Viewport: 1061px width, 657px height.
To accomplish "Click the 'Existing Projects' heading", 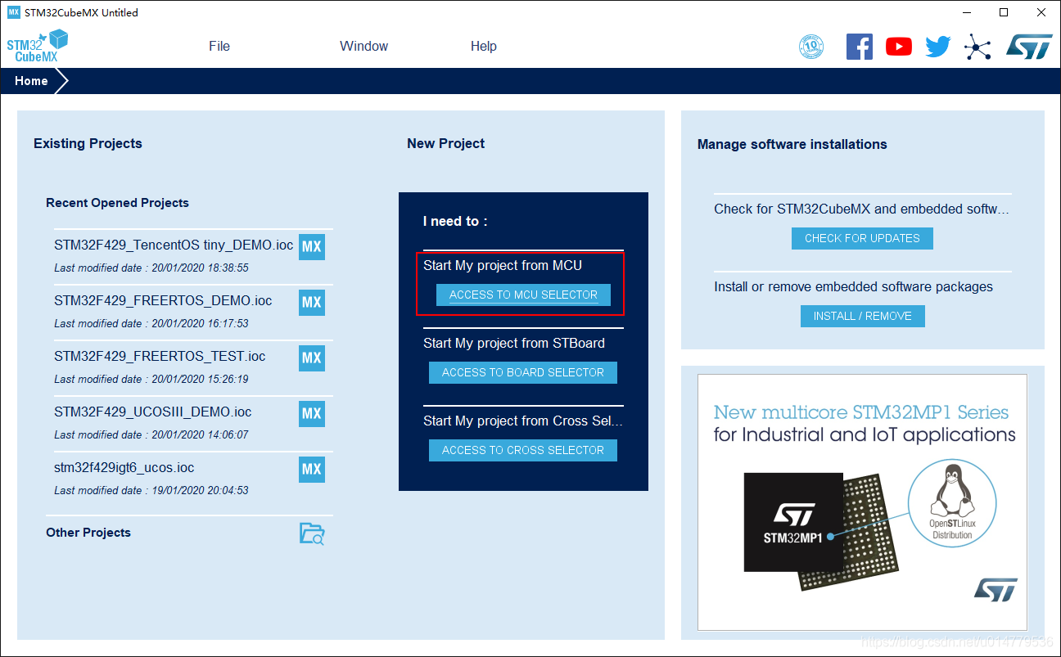I will tap(88, 143).
